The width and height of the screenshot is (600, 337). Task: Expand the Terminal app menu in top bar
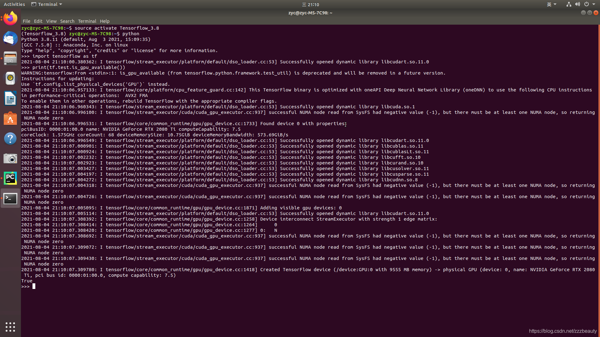(x=47, y=4)
